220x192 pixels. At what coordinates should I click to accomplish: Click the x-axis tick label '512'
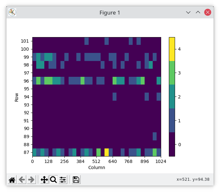[96, 161]
